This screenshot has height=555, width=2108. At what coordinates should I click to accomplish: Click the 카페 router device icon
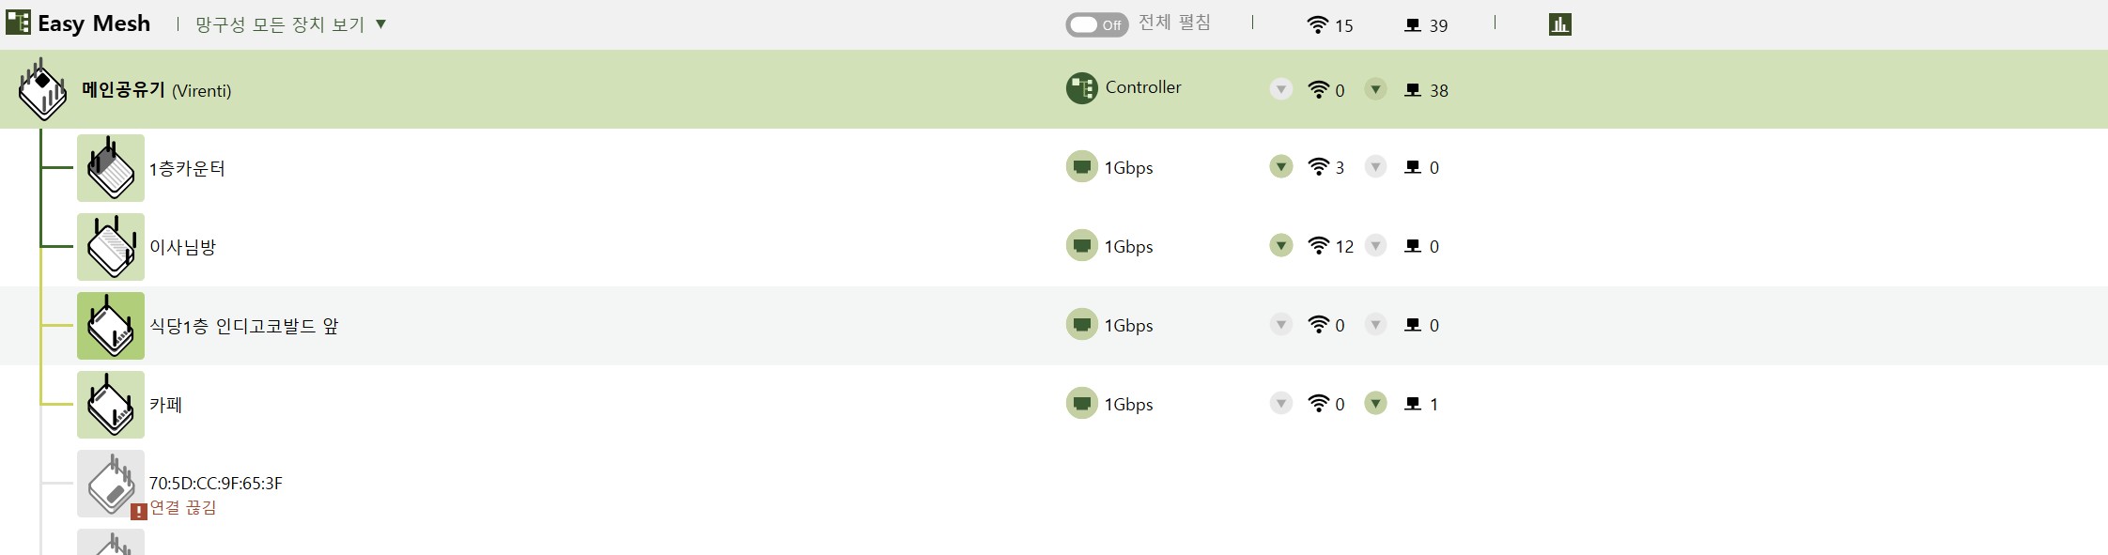coord(111,405)
